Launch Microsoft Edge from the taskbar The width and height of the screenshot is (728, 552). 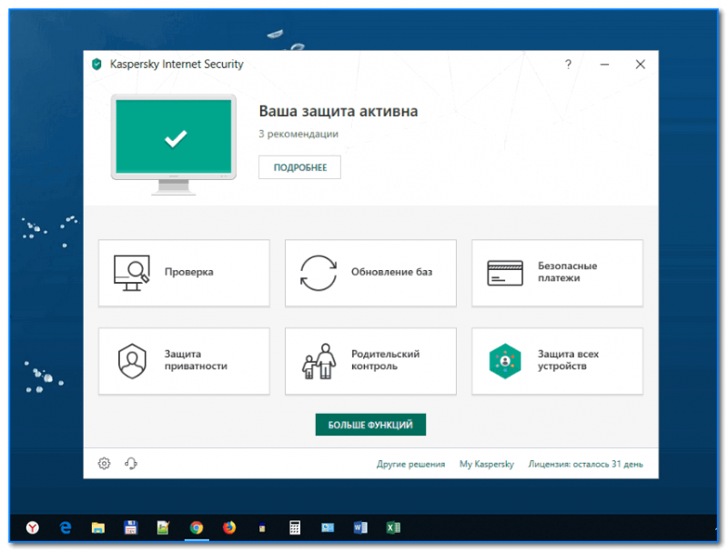66,527
